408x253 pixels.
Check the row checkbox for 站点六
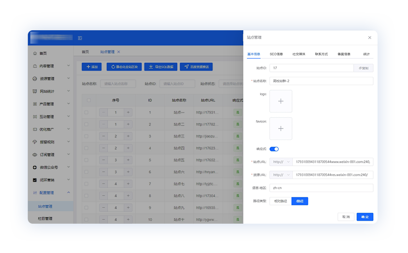[87, 172]
